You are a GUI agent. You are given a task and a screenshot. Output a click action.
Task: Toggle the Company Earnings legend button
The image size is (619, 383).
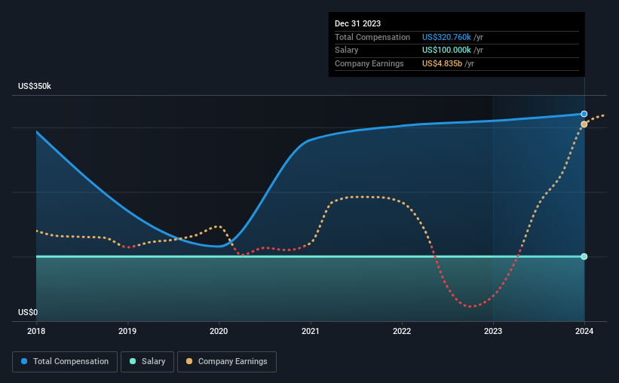[227, 362]
